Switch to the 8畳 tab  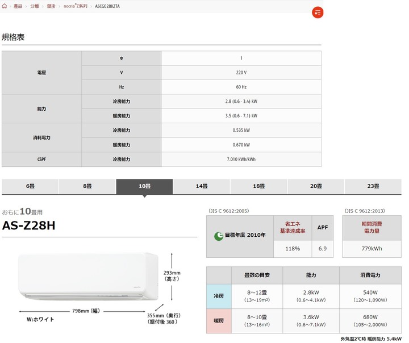[87, 186]
